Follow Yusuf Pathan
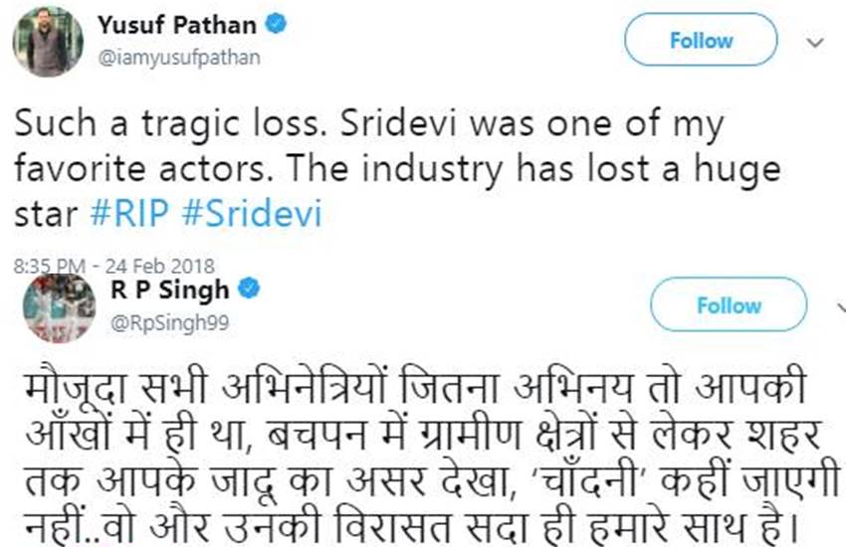The image size is (846, 547). point(701,41)
